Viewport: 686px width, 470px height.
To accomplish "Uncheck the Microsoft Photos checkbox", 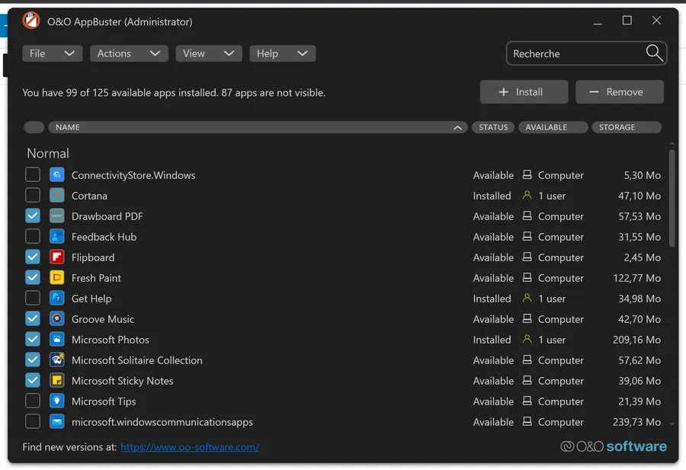I will [33, 339].
